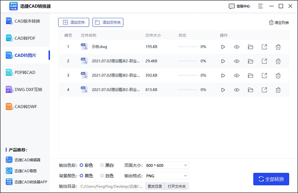Click the 全部转换 convert all button
This screenshot has width=298, height=193.
[271, 179]
